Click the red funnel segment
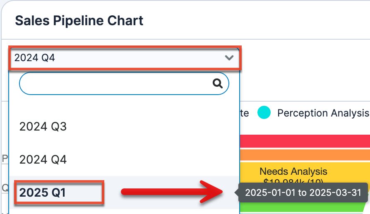 (x=305, y=141)
